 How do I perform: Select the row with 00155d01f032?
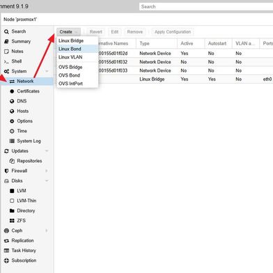click(x=164, y=62)
